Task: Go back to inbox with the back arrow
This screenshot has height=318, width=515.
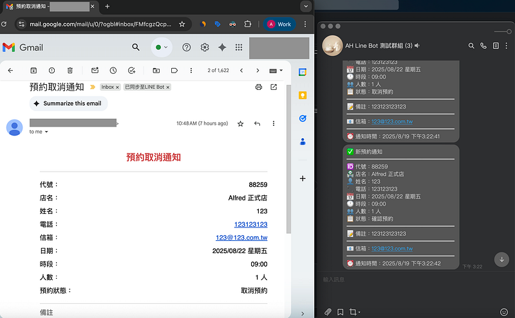Action: point(10,71)
